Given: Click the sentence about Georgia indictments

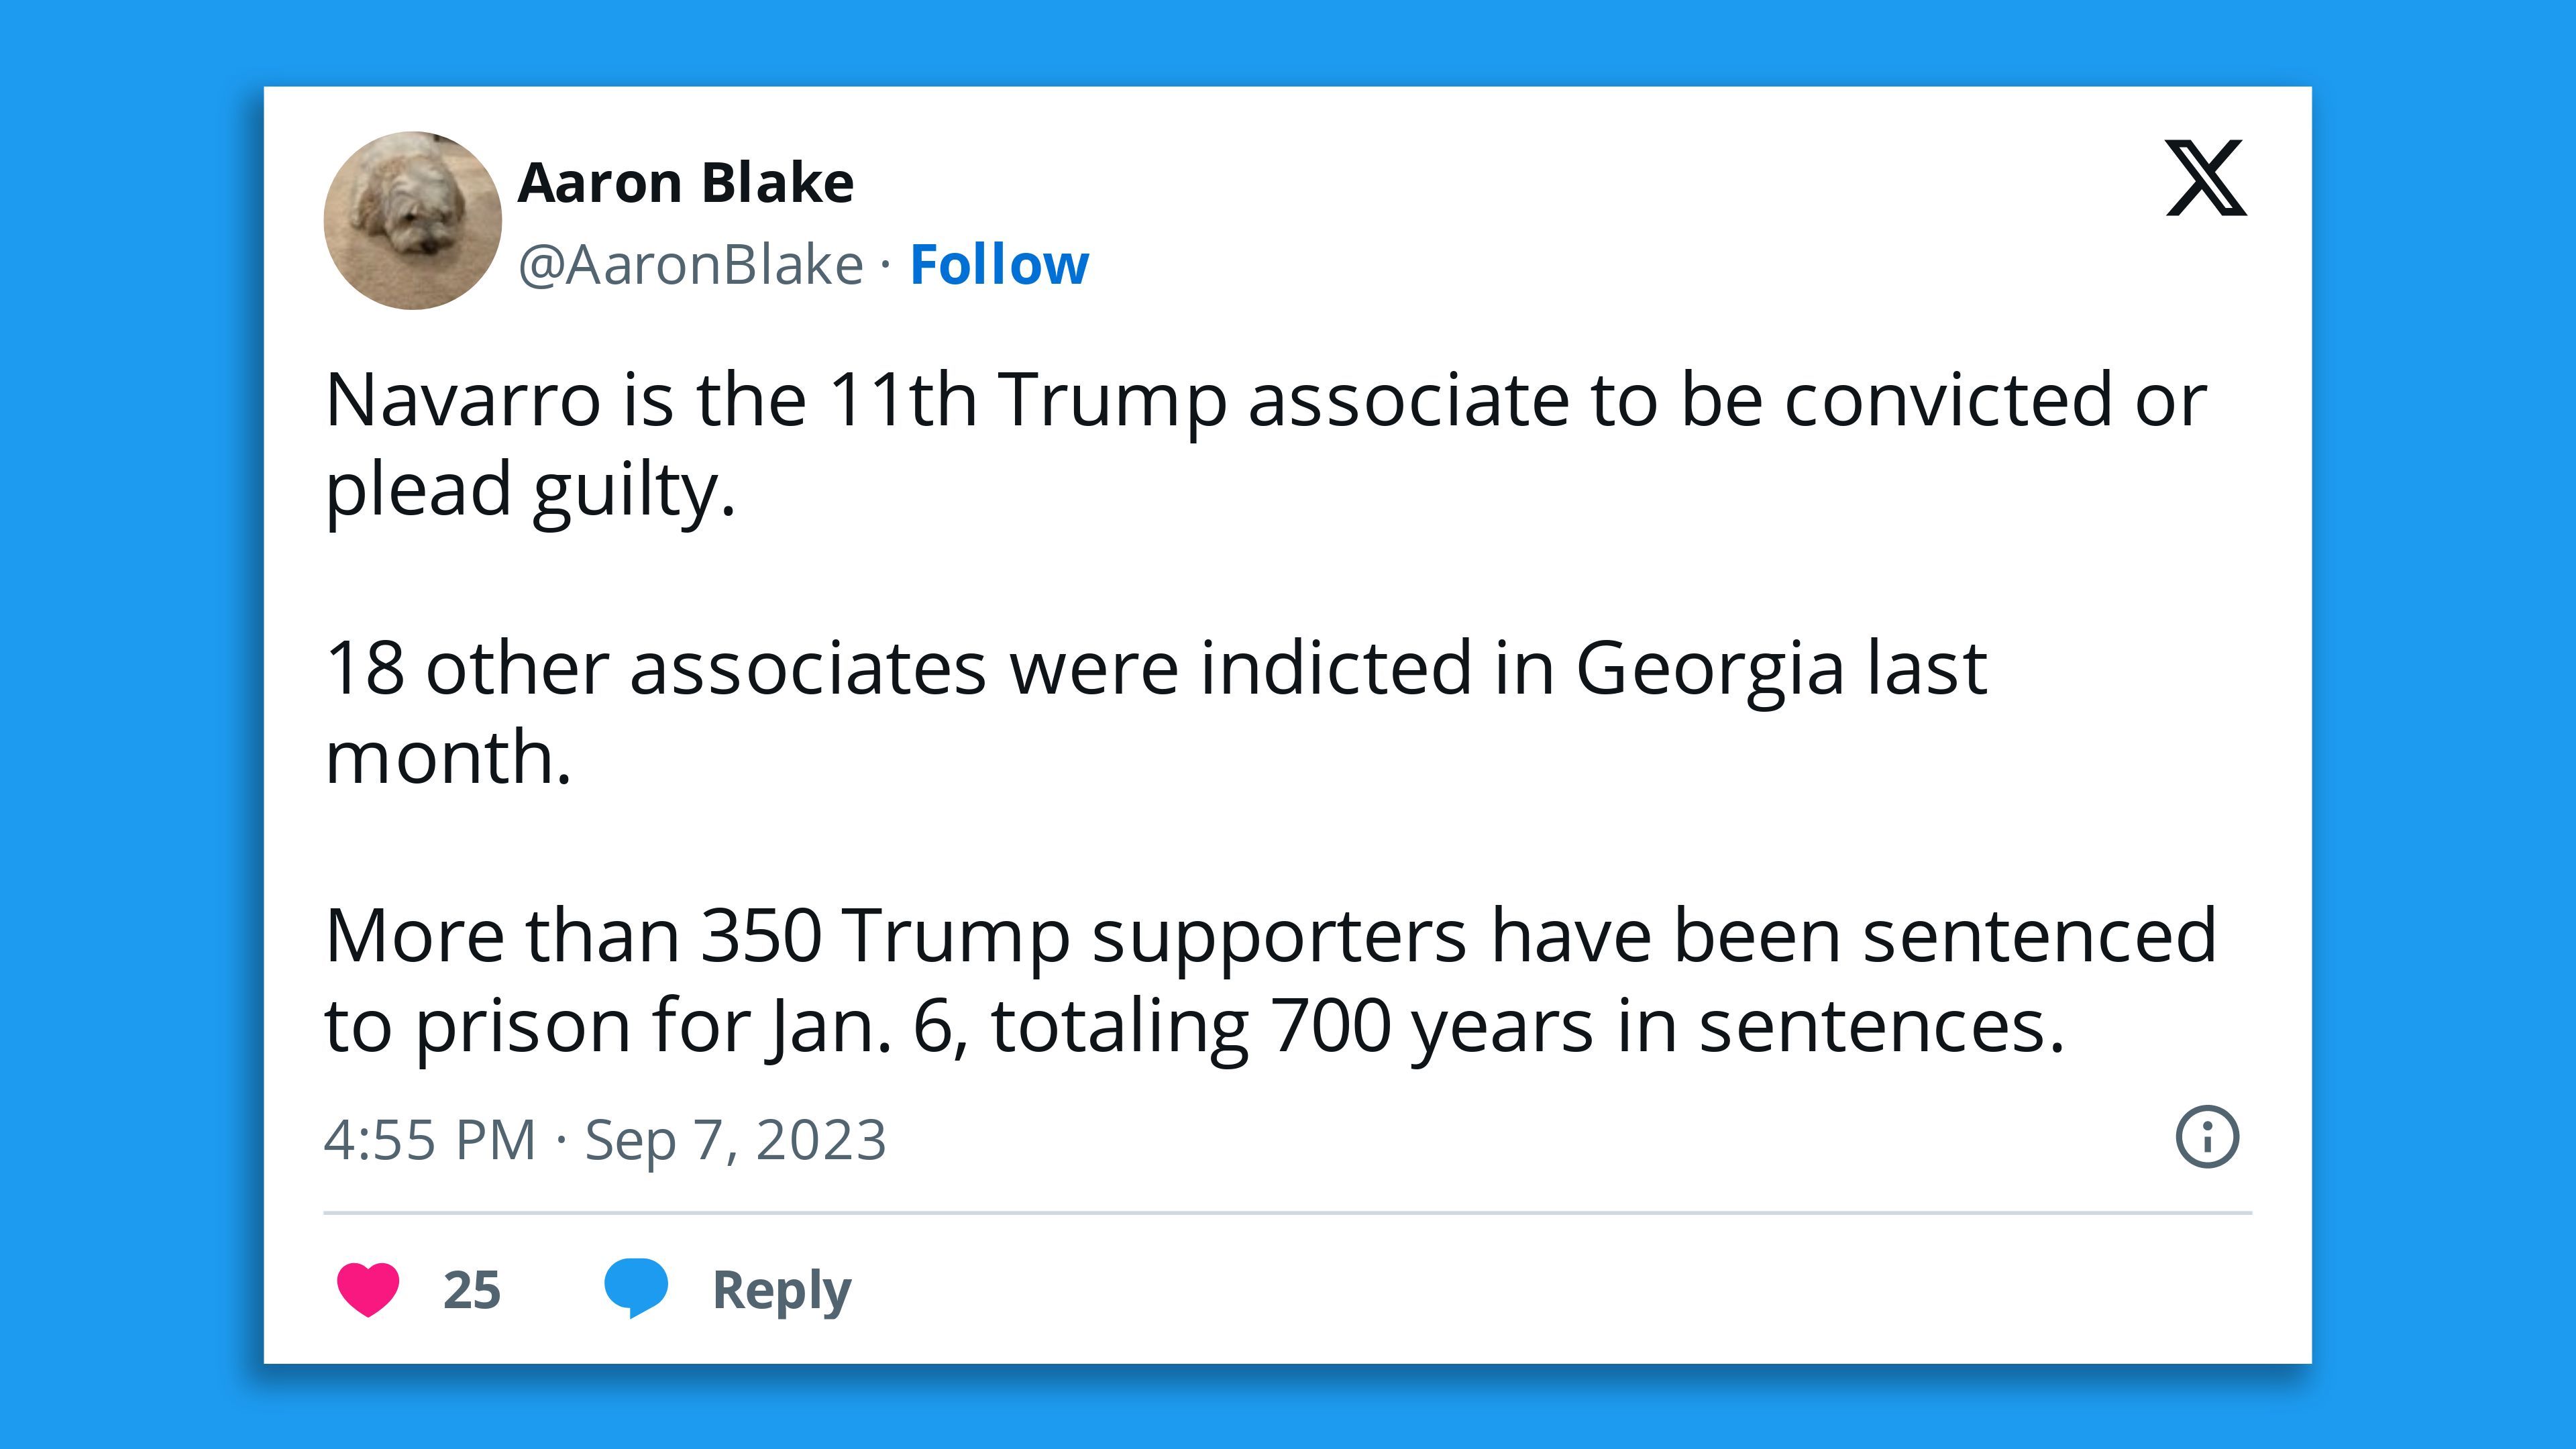Looking at the screenshot, I should (x=1155, y=668).
